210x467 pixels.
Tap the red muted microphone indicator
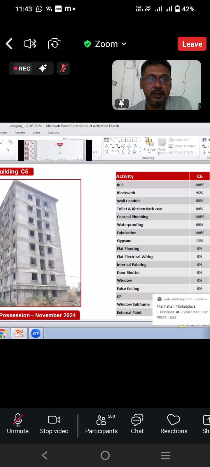point(63,68)
